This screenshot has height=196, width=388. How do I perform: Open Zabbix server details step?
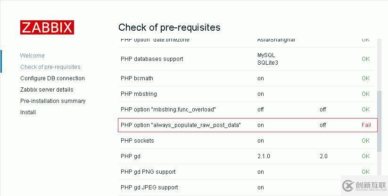tap(47, 90)
